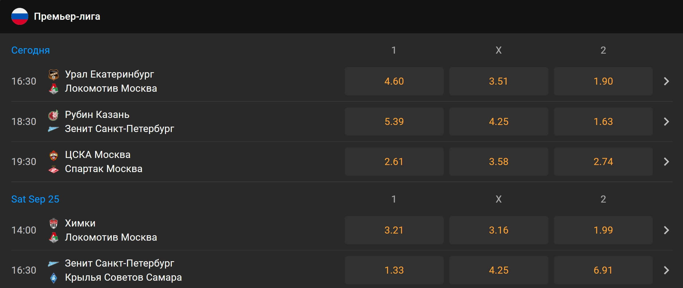Click the Khimki team crest

pos(53,223)
